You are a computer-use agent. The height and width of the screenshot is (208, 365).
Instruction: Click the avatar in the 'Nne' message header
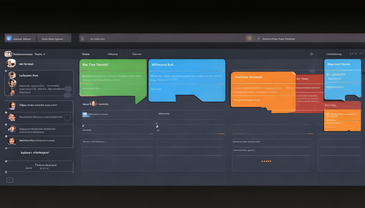click(93, 103)
